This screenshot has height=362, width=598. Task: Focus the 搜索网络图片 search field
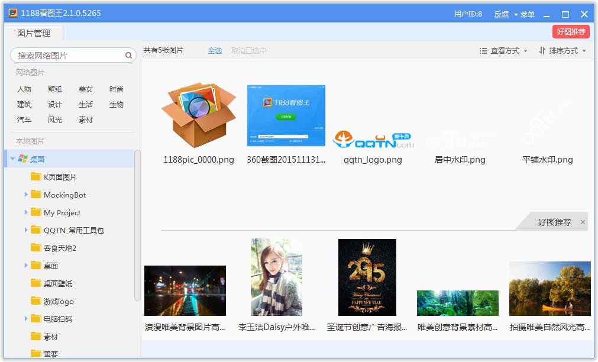(68, 56)
